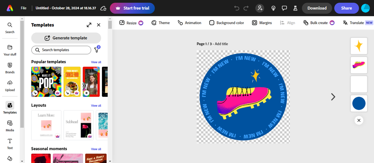Screen dimensions: 374x163
Task: Open Your stuff in the sidebar
Action: [10, 50]
